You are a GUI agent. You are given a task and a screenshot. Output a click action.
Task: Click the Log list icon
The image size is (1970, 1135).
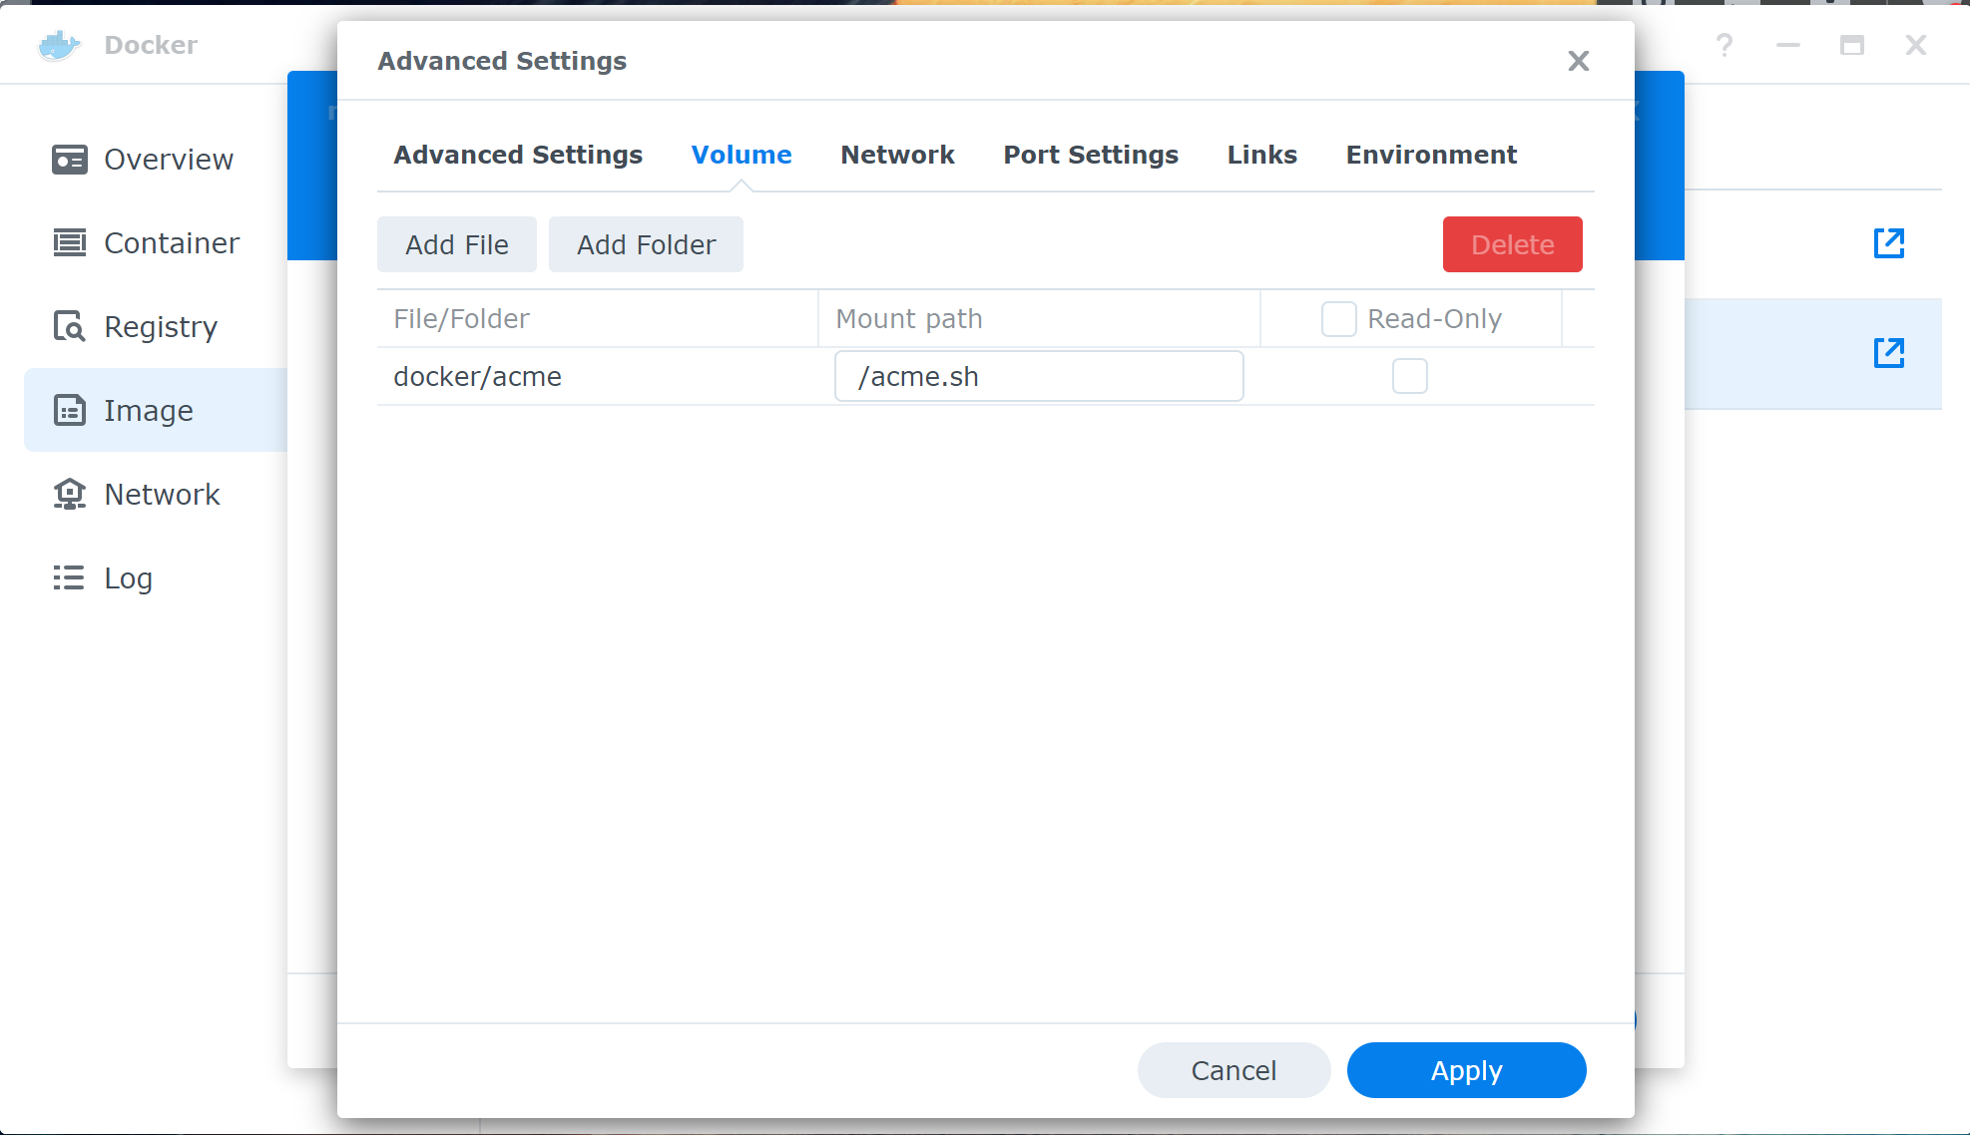(69, 578)
